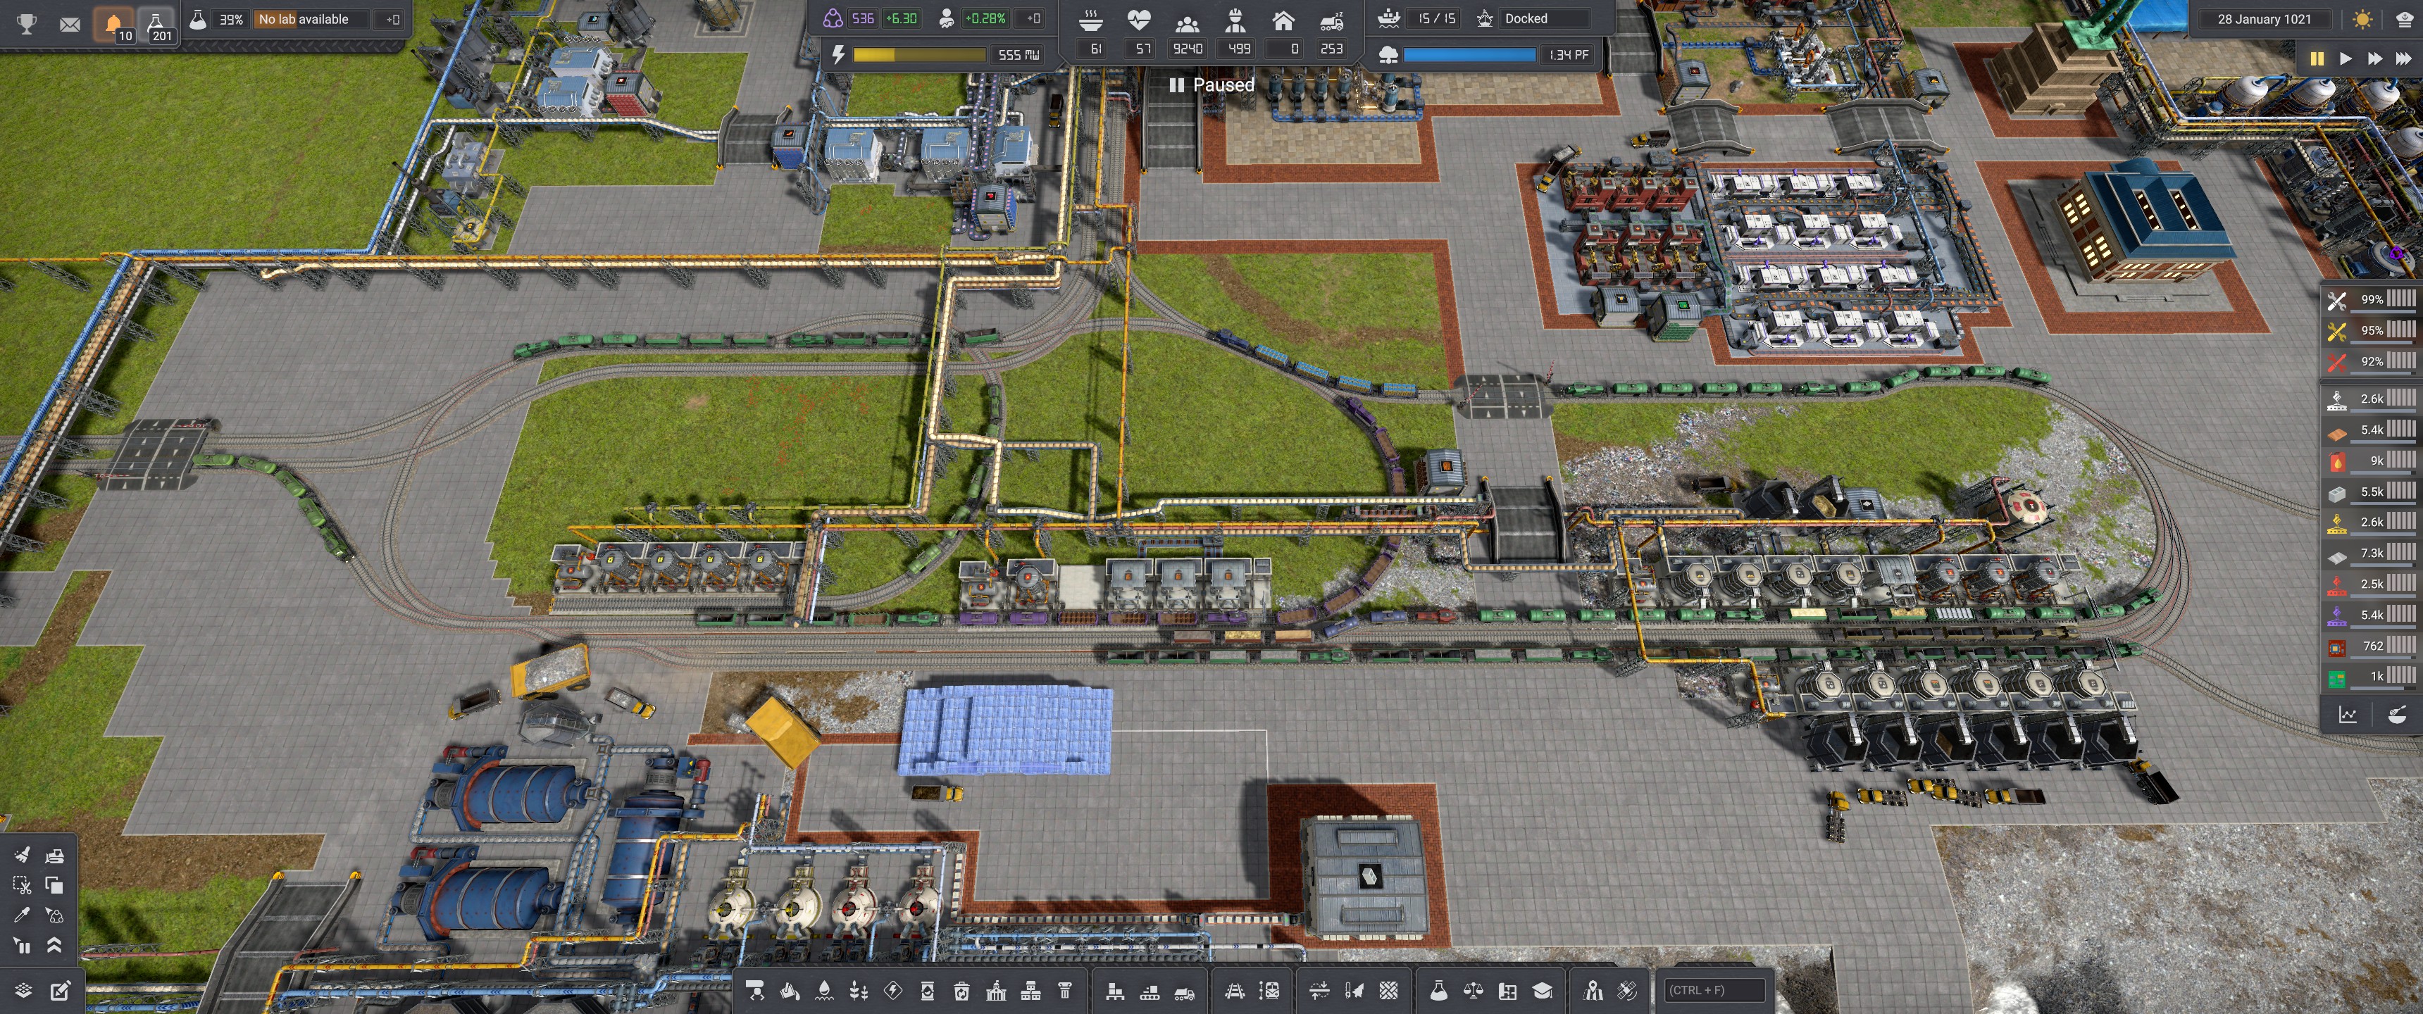Open research flask badge showing 201

tap(156, 25)
